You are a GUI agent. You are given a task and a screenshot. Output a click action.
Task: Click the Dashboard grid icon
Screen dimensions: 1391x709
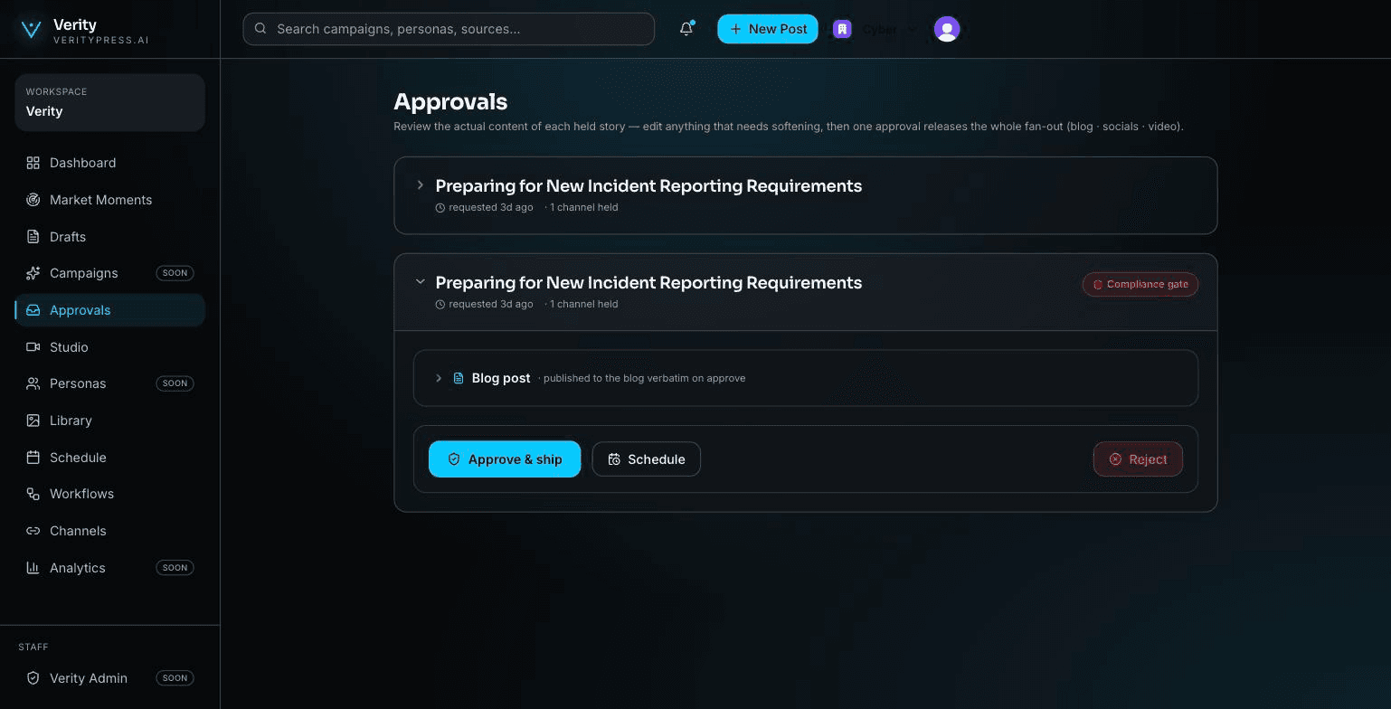pos(33,163)
